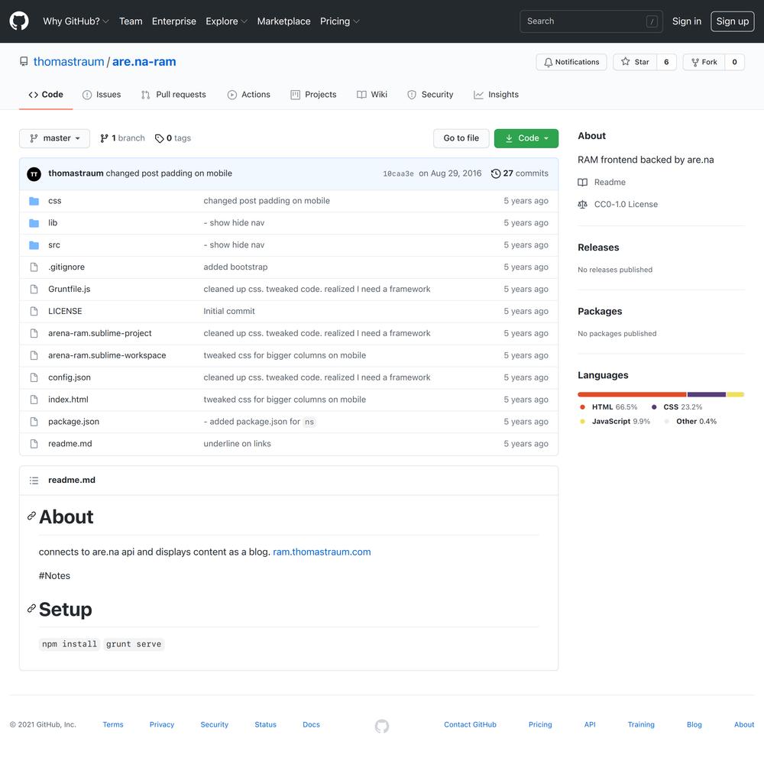The width and height of the screenshot is (764, 764).
Task: Open the arena-ram.sublime-workspace file
Action: [107, 355]
